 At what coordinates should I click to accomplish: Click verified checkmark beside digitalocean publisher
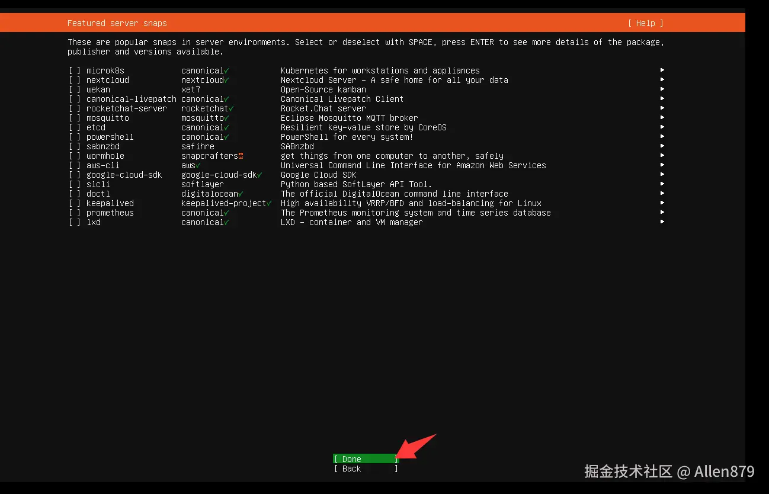coord(241,194)
